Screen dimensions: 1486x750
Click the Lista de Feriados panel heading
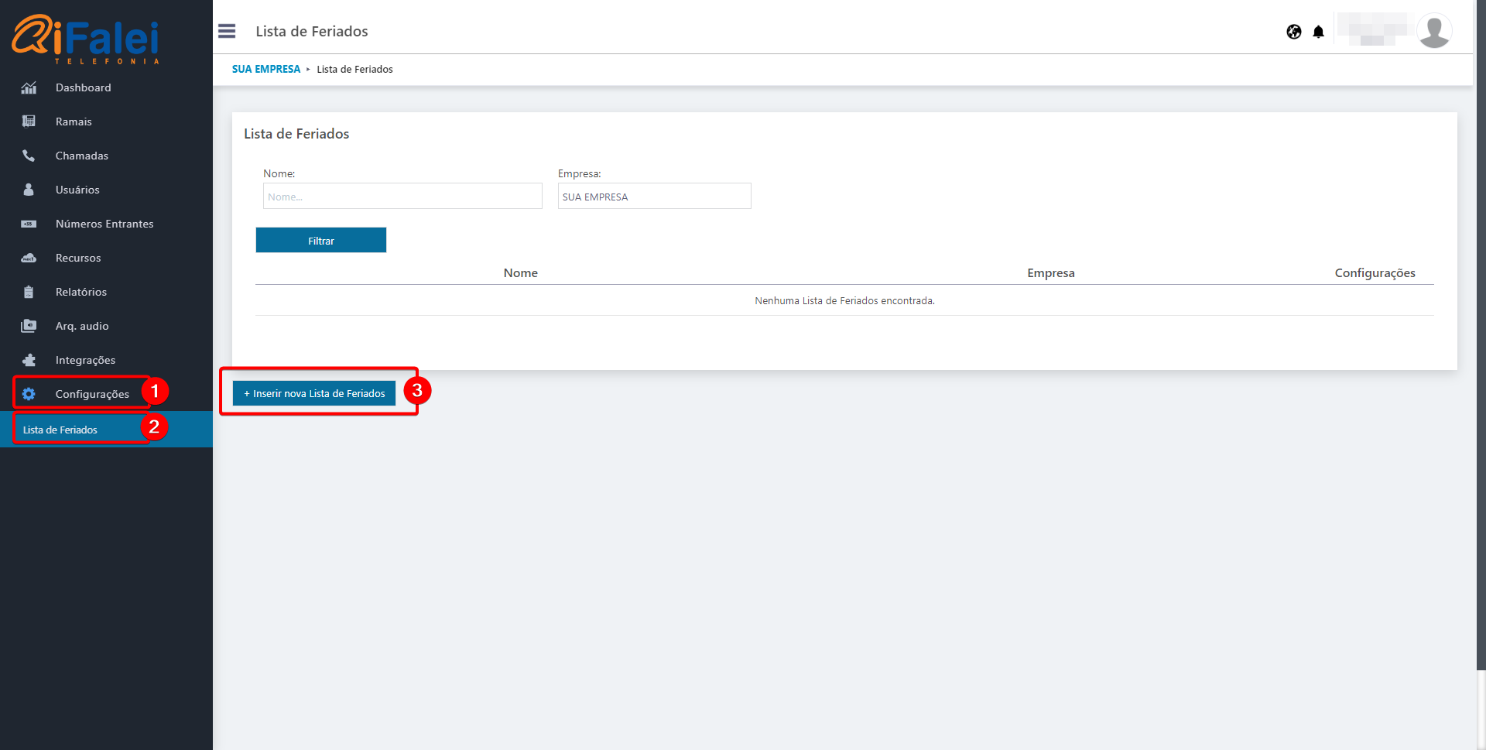296,133
